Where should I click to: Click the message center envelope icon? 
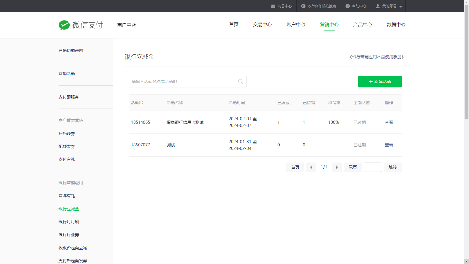[273, 6]
